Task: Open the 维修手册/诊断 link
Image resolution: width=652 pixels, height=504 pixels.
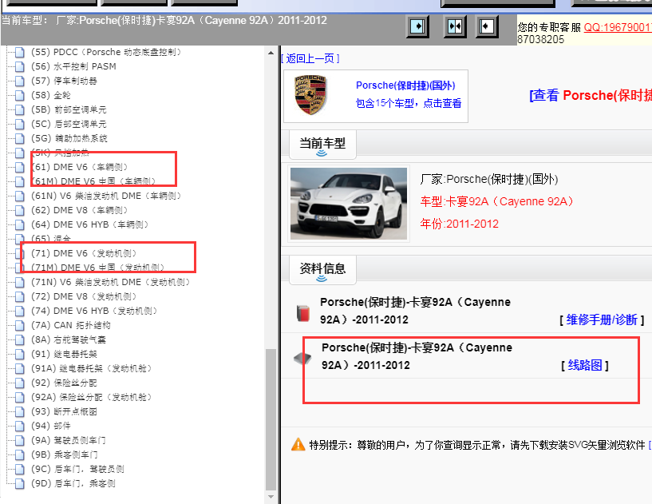Action: click(602, 319)
